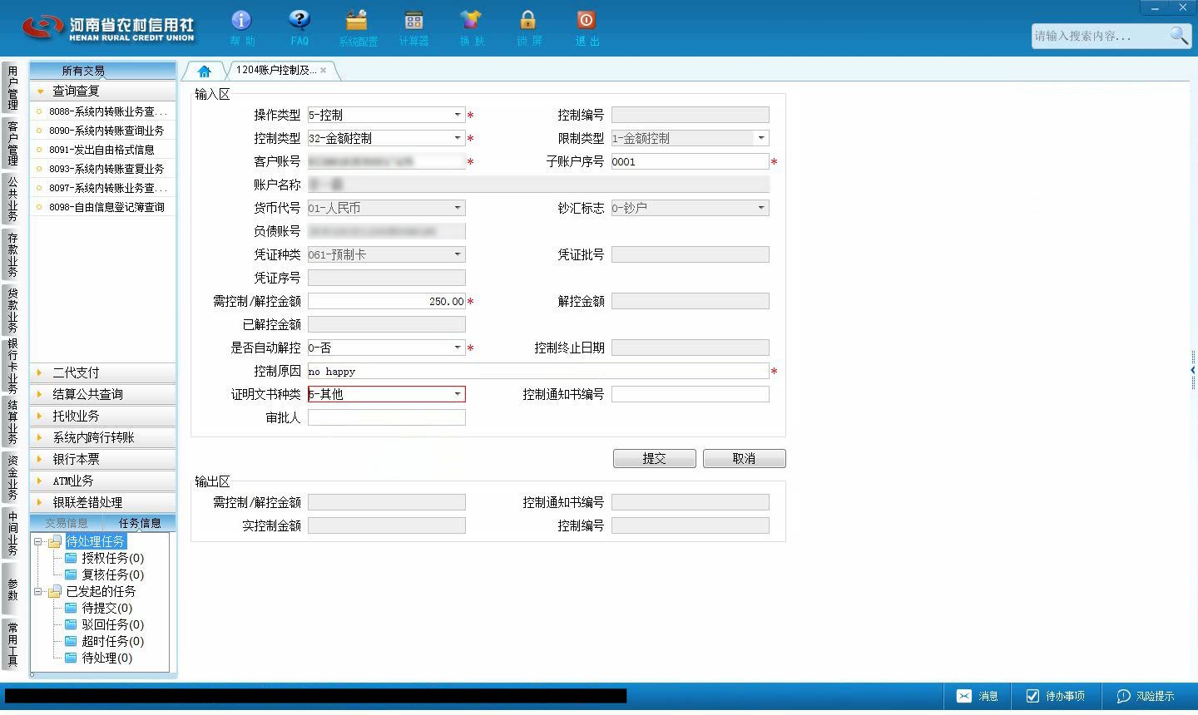Open the 凭证种类 dropdown
The height and width of the screenshot is (715, 1198).
click(457, 254)
